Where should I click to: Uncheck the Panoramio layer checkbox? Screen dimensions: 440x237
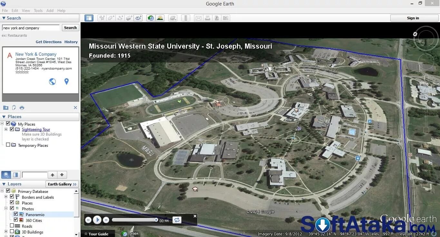[16, 214]
